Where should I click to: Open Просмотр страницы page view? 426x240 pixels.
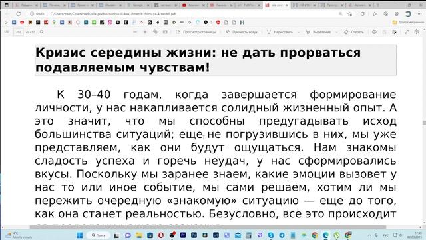coord(196,32)
